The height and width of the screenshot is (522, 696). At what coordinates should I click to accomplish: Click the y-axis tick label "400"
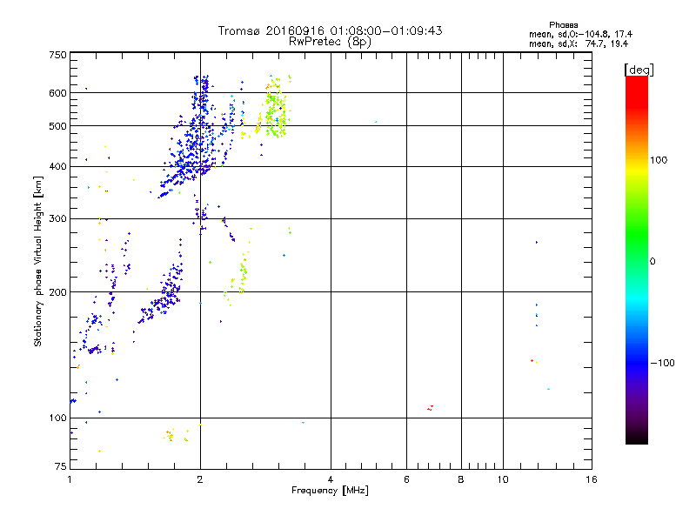(57, 166)
